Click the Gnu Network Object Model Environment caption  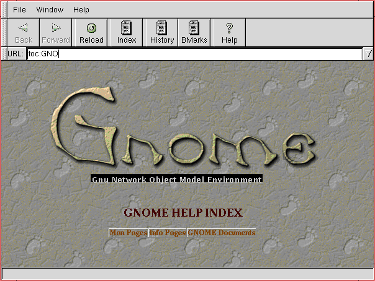[x=176, y=179]
